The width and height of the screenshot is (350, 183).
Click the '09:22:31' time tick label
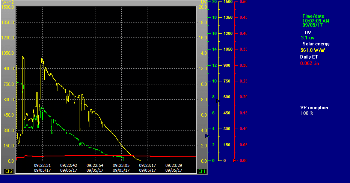click(42, 166)
